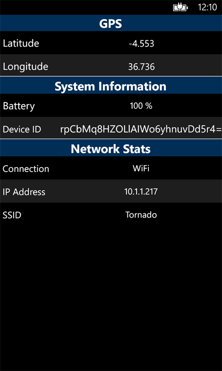Tap the Latitude label
Image resolution: width=222 pixels, height=371 pixels.
tap(21, 44)
